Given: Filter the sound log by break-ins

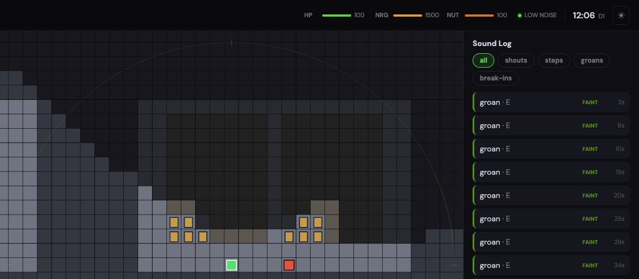Looking at the screenshot, I should tap(495, 78).
